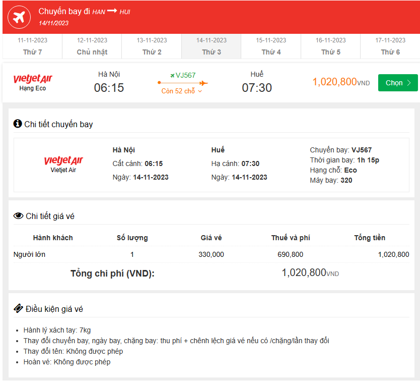
Task: Click the ticket icon beside Điều kiện giá vé
Action: pyautogui.click(x=18, y=308)
